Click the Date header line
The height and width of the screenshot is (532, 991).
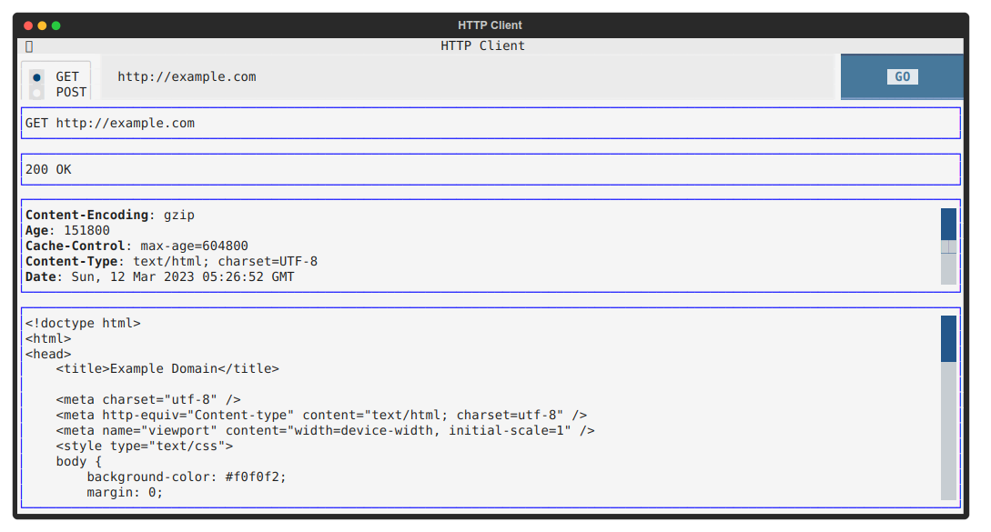click(x=159, y=276)
